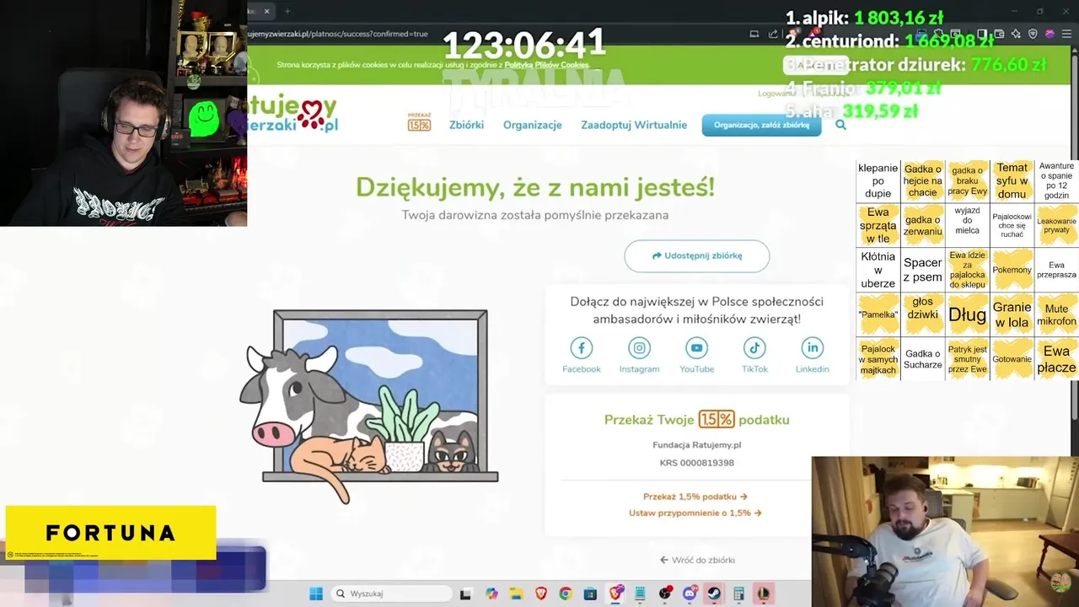Open the Zbiórki menu item
Viewport: 1079px width, 607px height.
click(466, 125)
